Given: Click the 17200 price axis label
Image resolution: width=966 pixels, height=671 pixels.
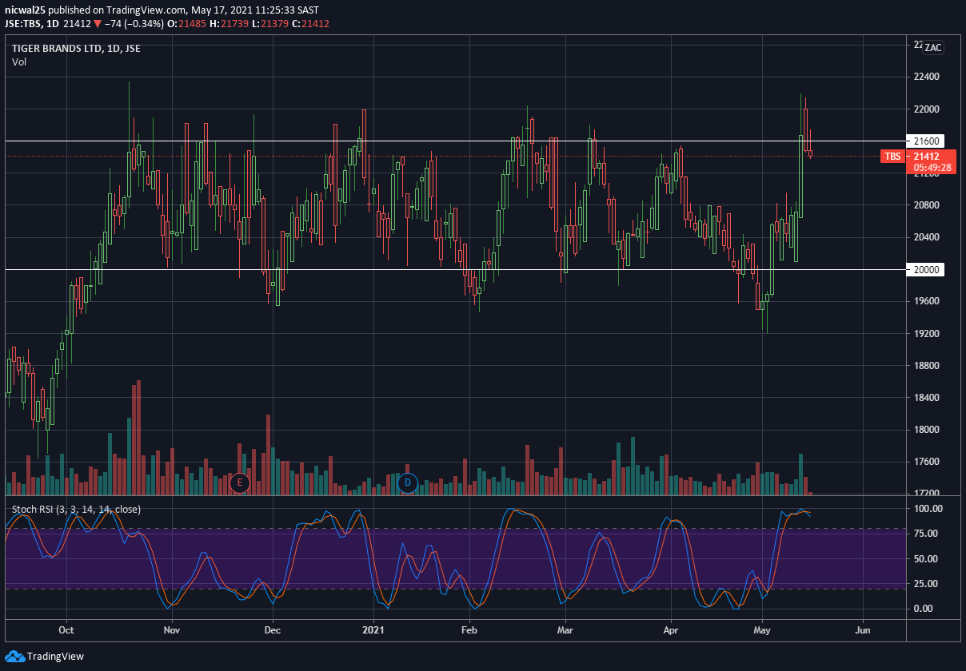Looking at the screenshot, I should coord(926,494).
